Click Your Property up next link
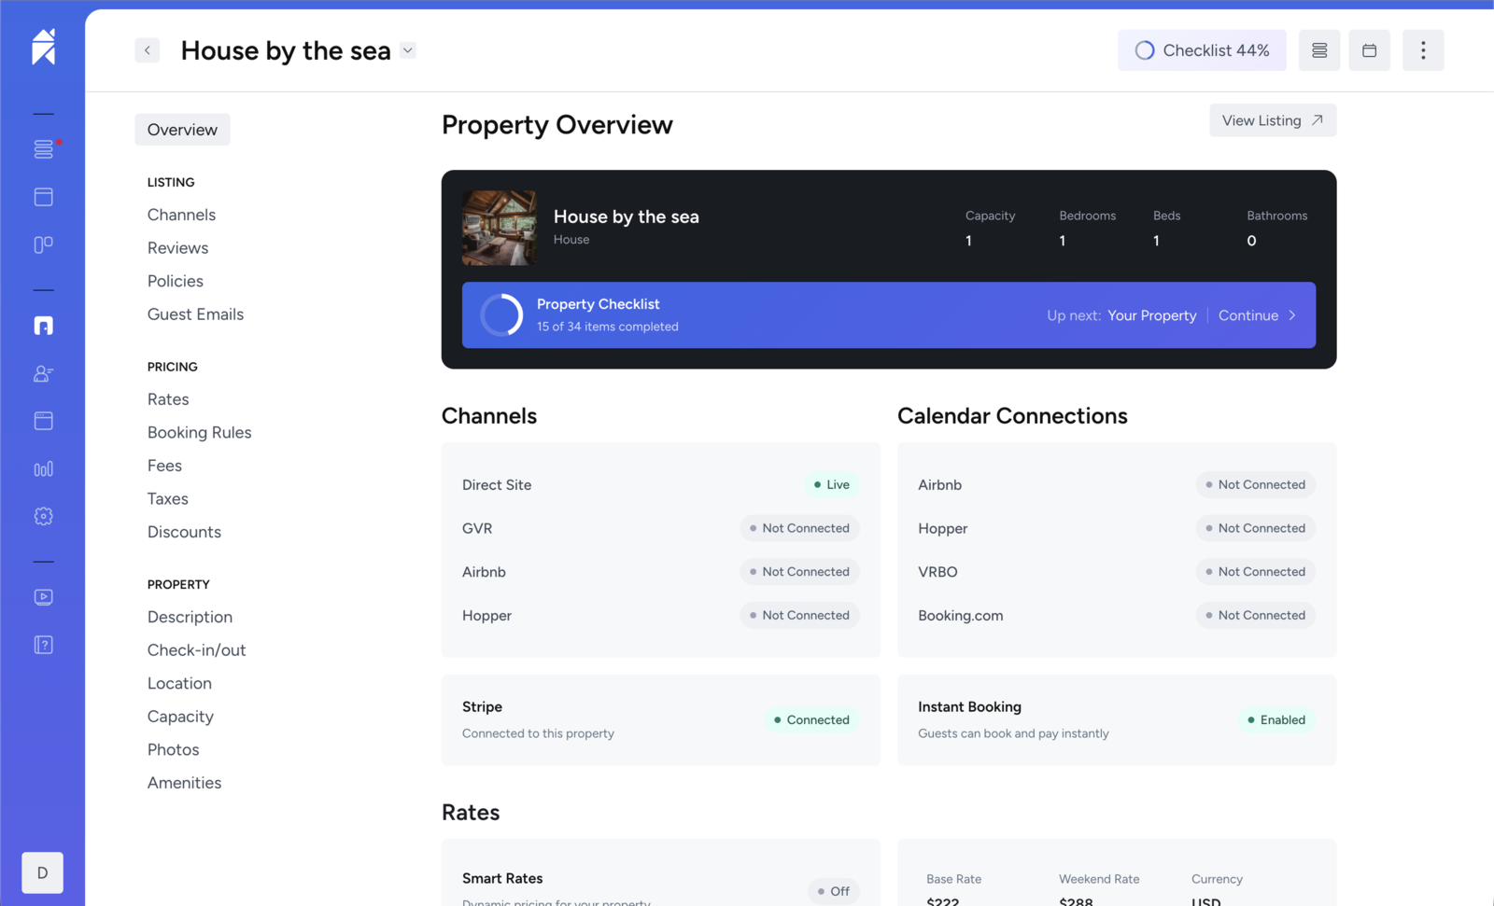The image size is (1494, 906). point(1152,315)
